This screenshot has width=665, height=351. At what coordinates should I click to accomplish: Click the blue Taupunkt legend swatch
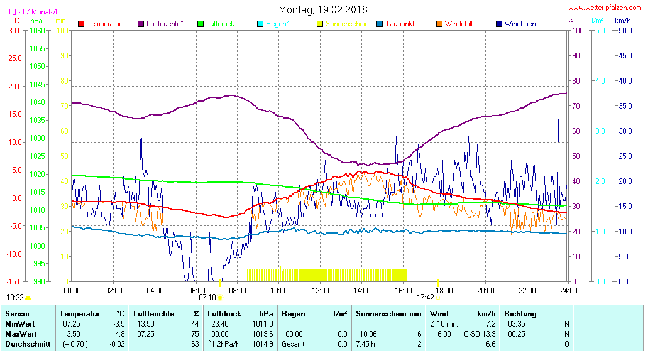380,24
